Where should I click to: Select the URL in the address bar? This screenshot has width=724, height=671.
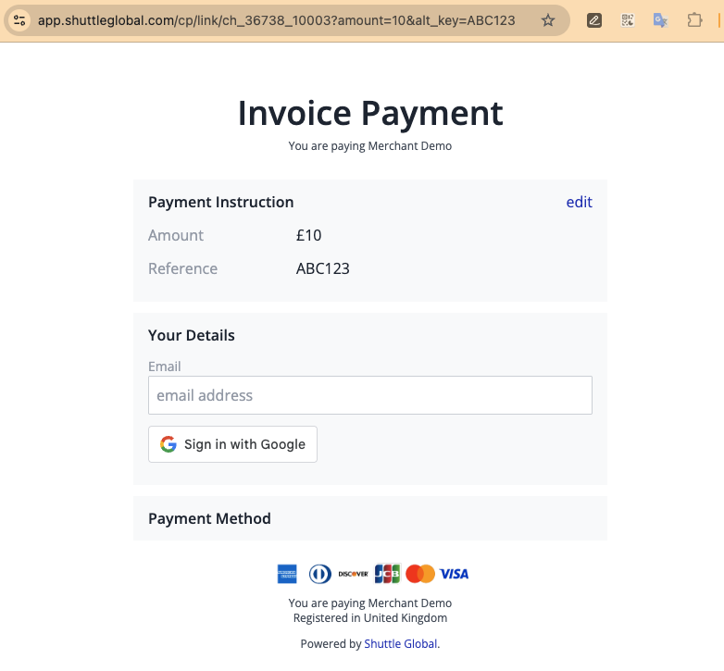(x=276, y=20)
